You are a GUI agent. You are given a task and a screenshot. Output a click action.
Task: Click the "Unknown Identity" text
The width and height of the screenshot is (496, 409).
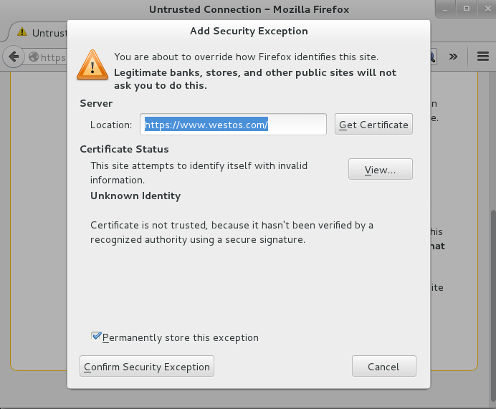(135, 196)
